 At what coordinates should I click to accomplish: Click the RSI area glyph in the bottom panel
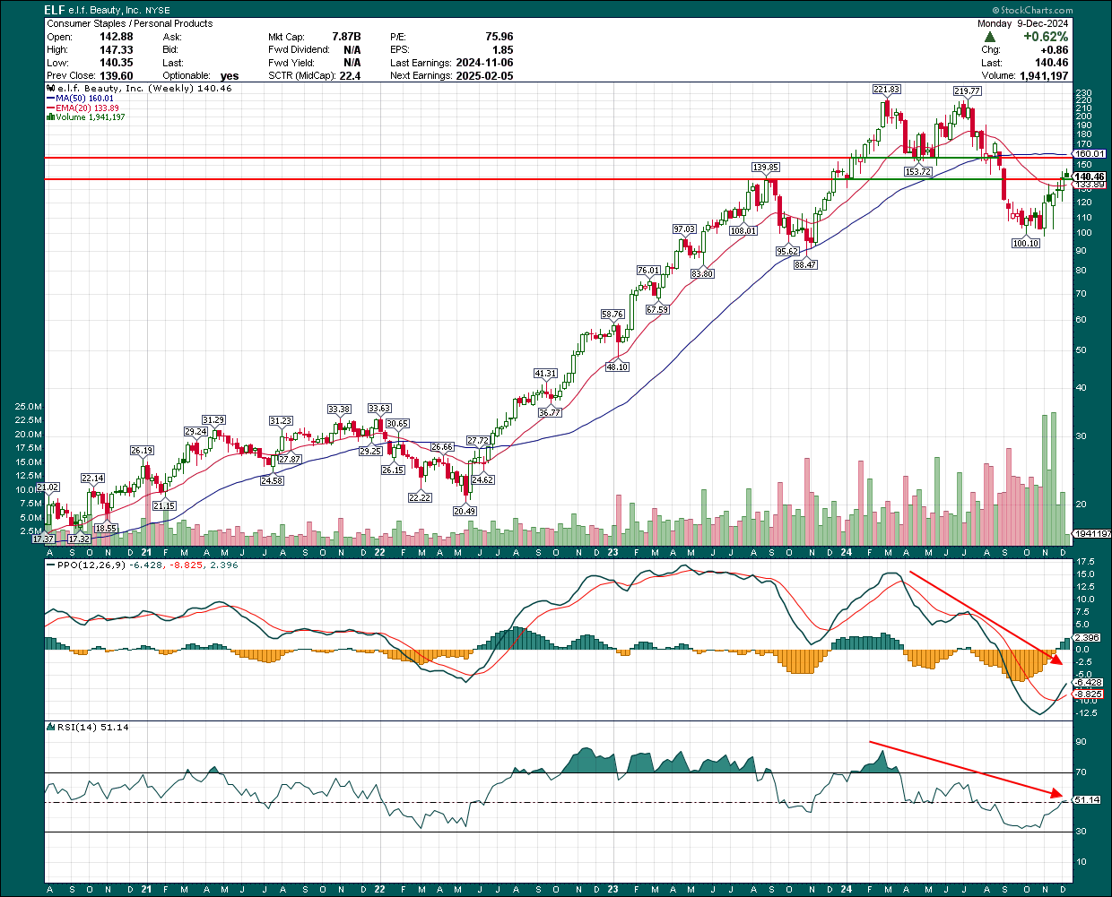[51, 728]
